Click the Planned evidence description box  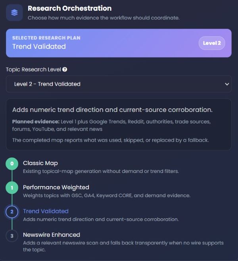[x=119, y=125]
